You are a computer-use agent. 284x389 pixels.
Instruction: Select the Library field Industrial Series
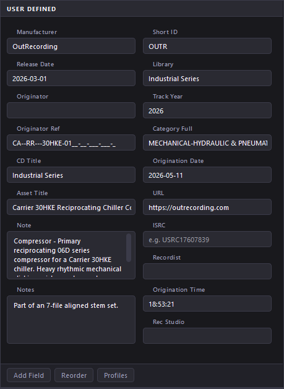click(x=207, y=78)
